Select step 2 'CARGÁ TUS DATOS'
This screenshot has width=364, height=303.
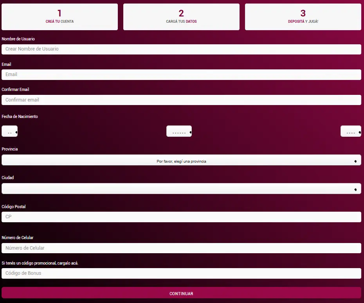(181, 16)
